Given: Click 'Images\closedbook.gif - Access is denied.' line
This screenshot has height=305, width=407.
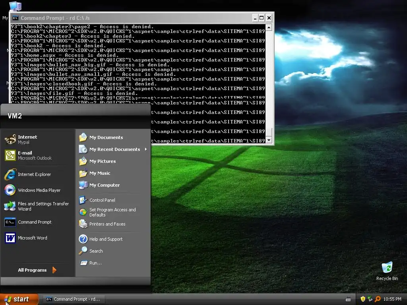Looking at the screenshot, I should point(84,84).
